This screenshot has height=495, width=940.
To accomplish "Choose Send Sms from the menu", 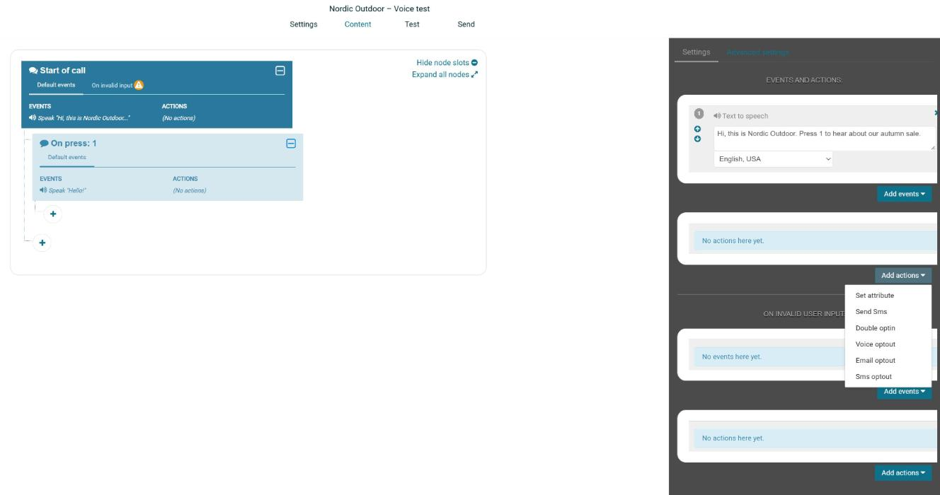I will pos(871,312).
